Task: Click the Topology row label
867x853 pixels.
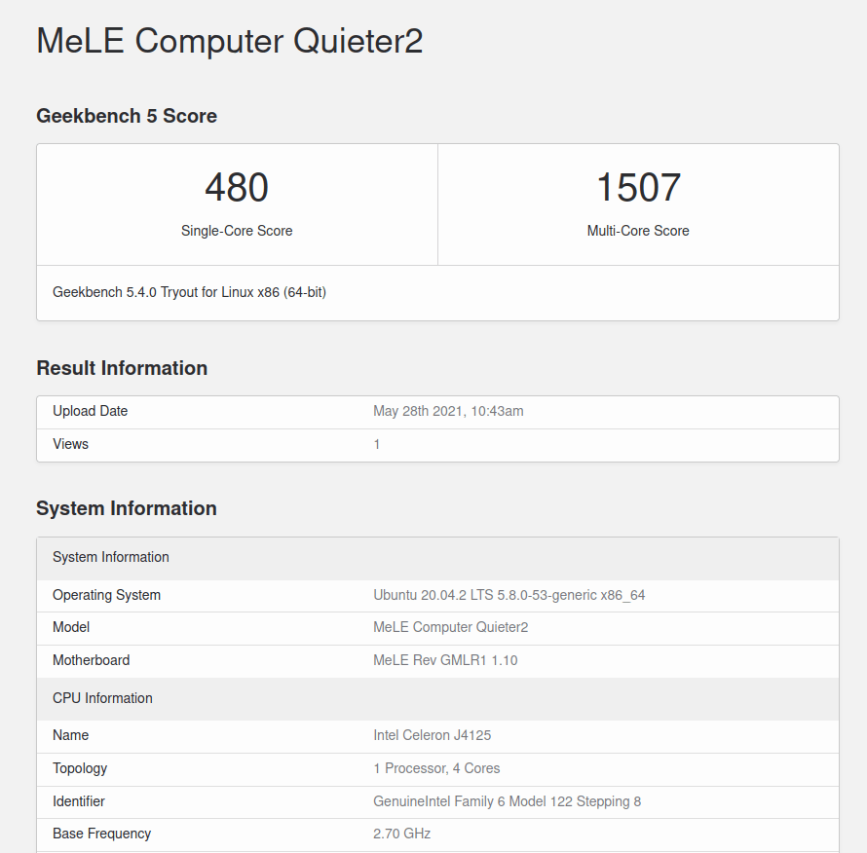Action: pyautogui.click(x=80, y=768)
